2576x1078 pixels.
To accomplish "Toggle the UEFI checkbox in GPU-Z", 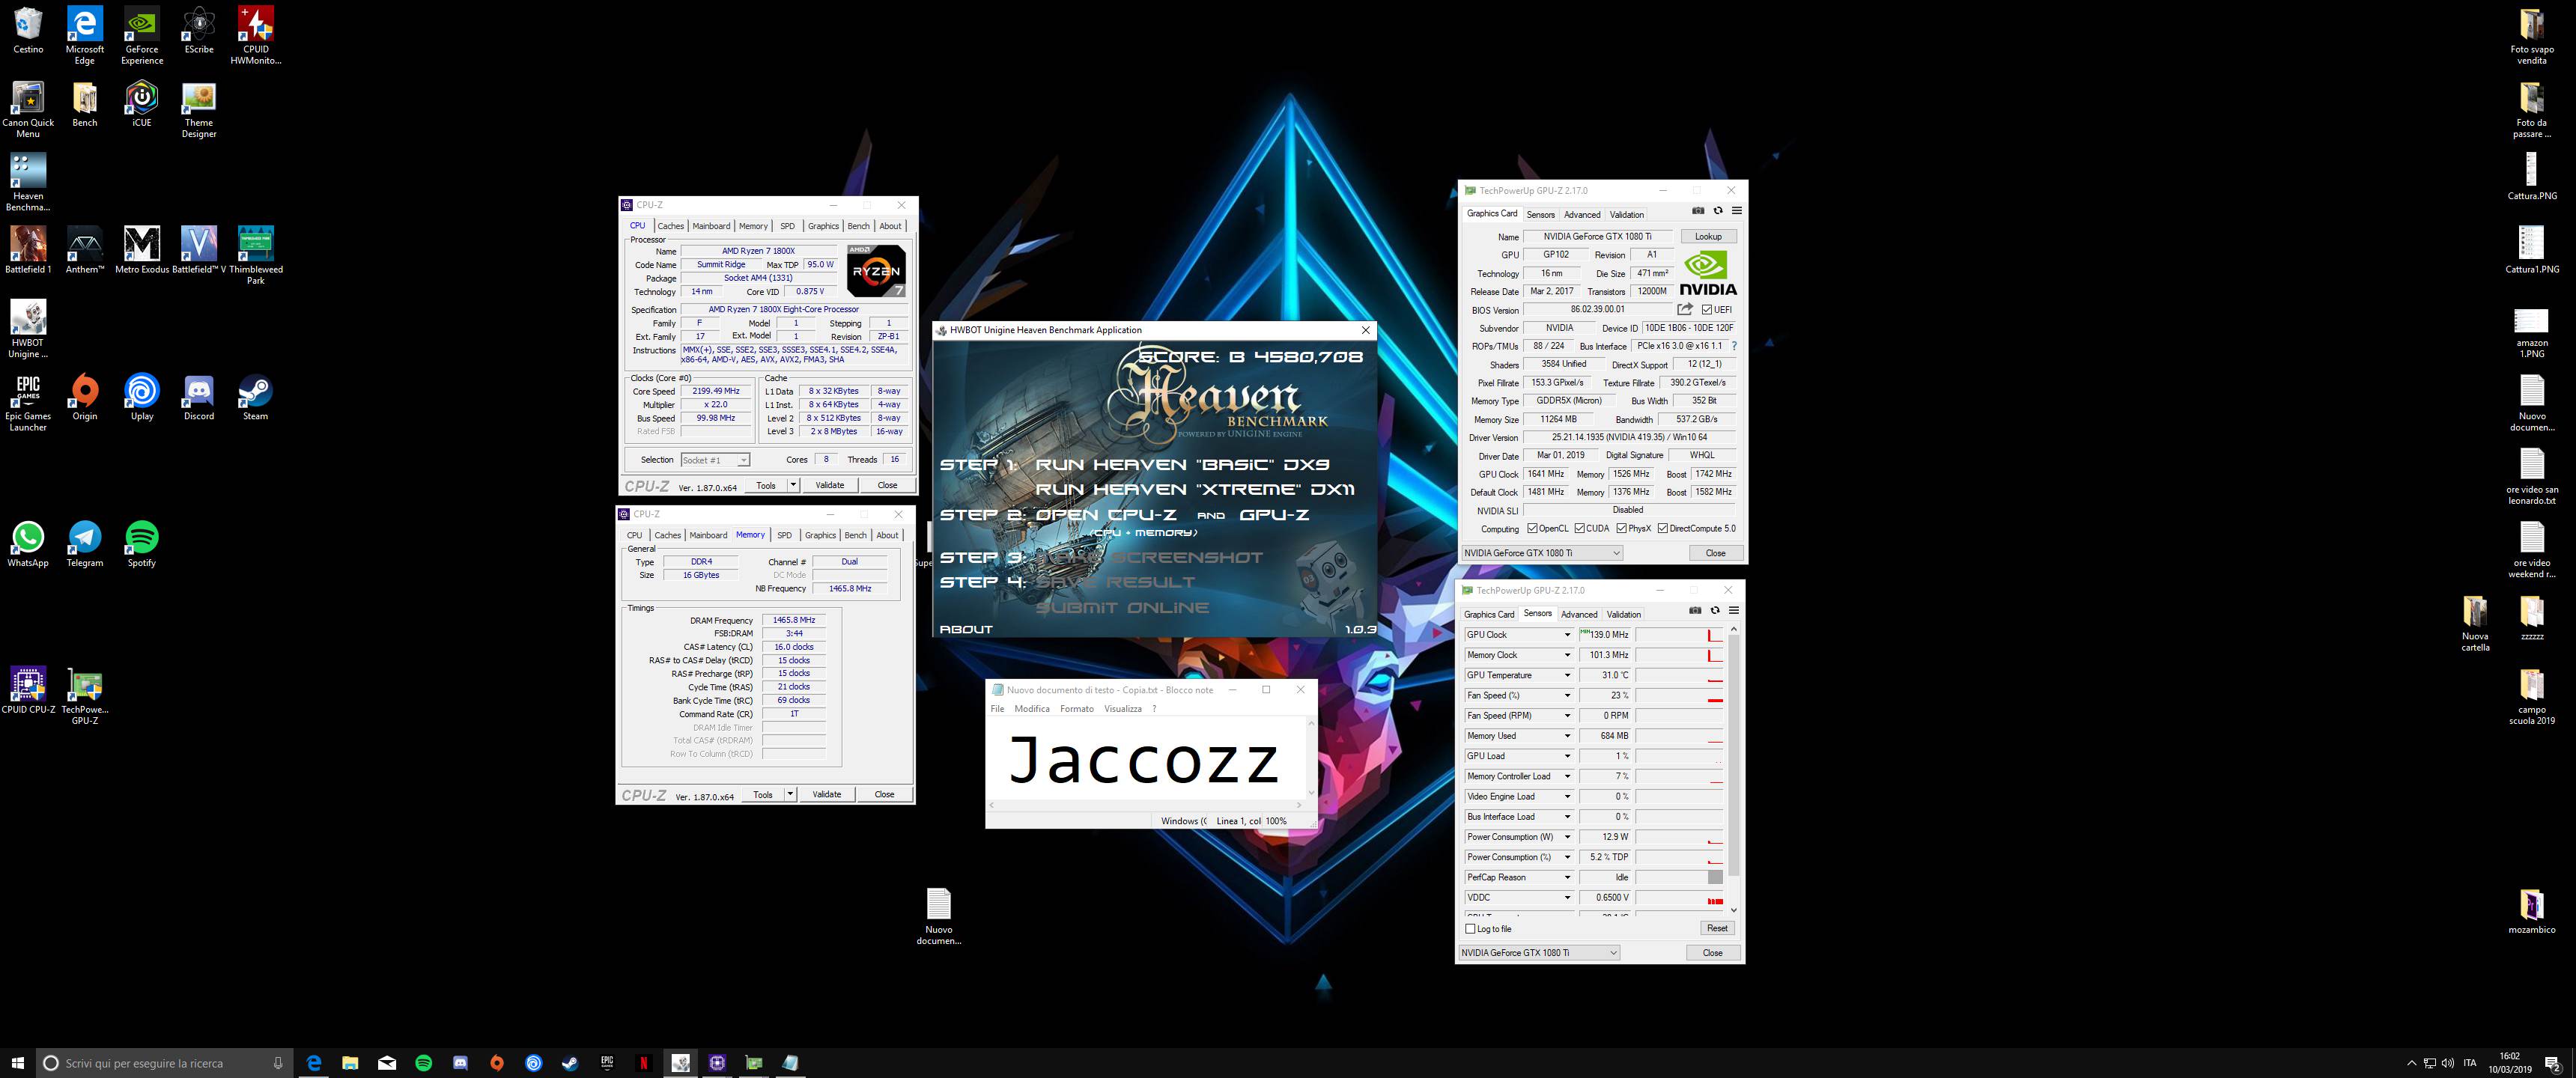I will pos(1707,310).
